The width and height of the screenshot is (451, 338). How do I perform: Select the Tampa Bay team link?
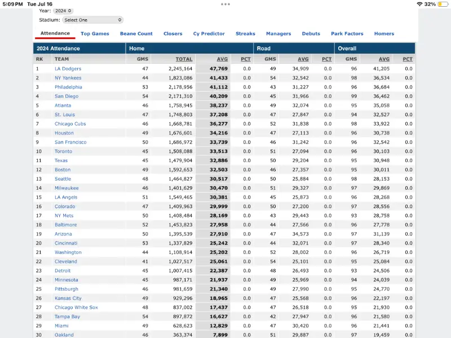pos(67,317)
